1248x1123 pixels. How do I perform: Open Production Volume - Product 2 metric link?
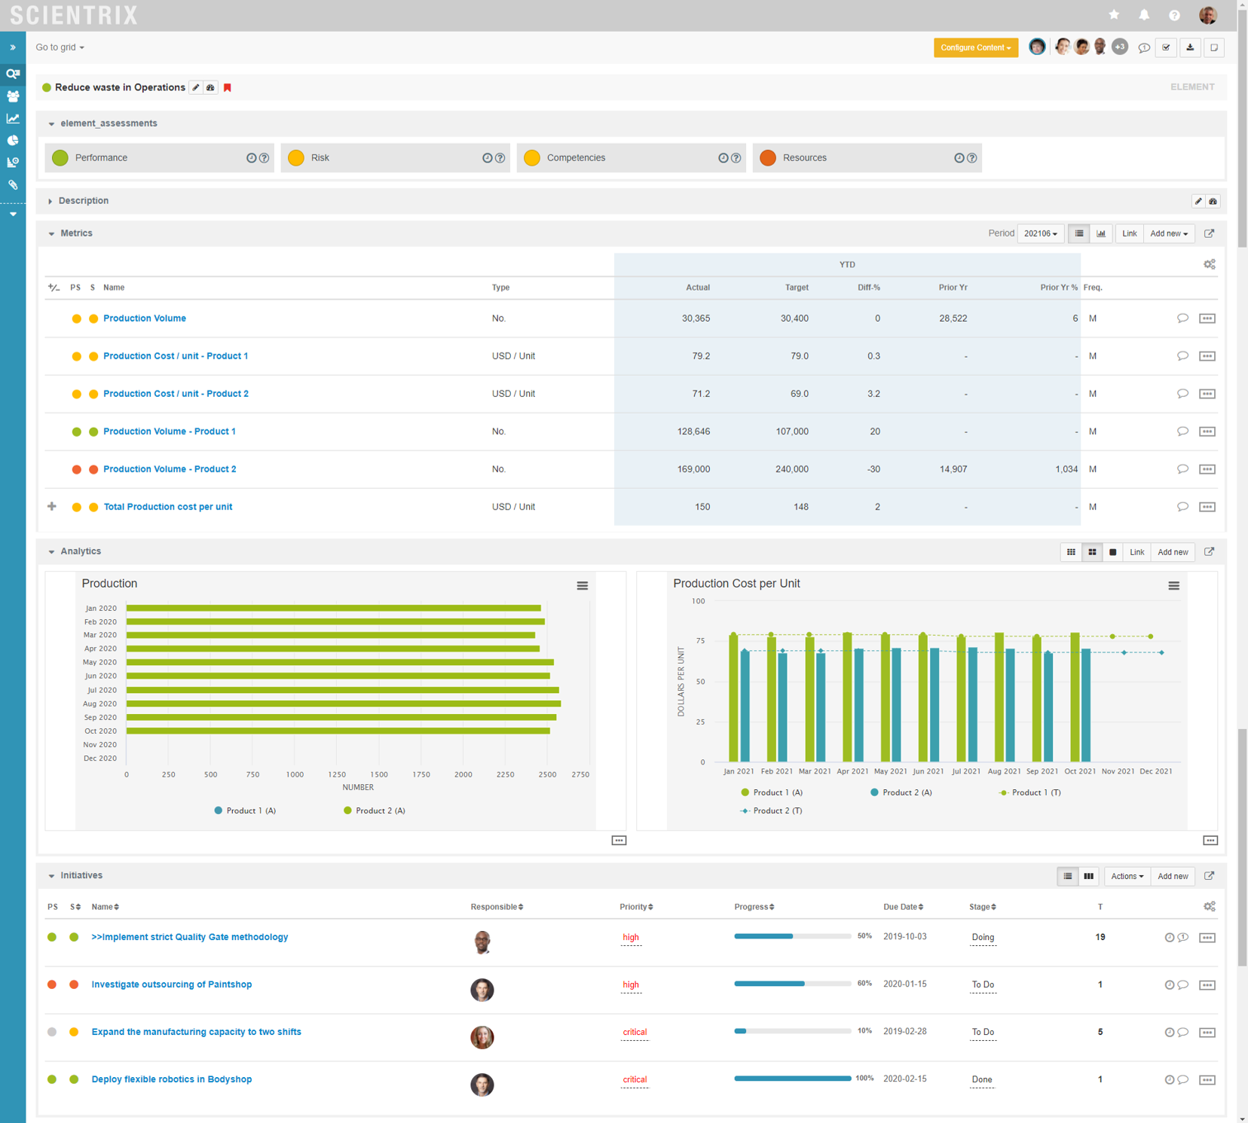tap(170, 469)
